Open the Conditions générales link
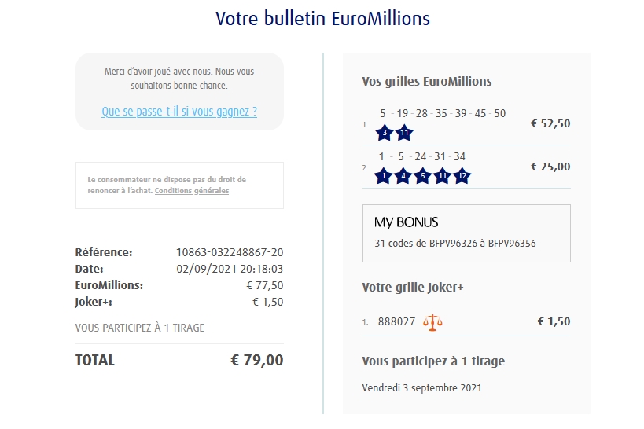Image resolution: width=644 pixels, height=429 pixels. [x=192, y=191]
